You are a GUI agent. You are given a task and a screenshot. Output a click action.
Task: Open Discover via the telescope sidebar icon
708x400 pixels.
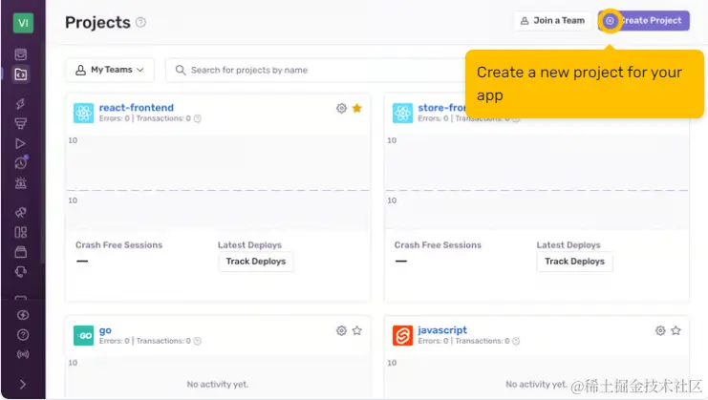coord(21,212)
